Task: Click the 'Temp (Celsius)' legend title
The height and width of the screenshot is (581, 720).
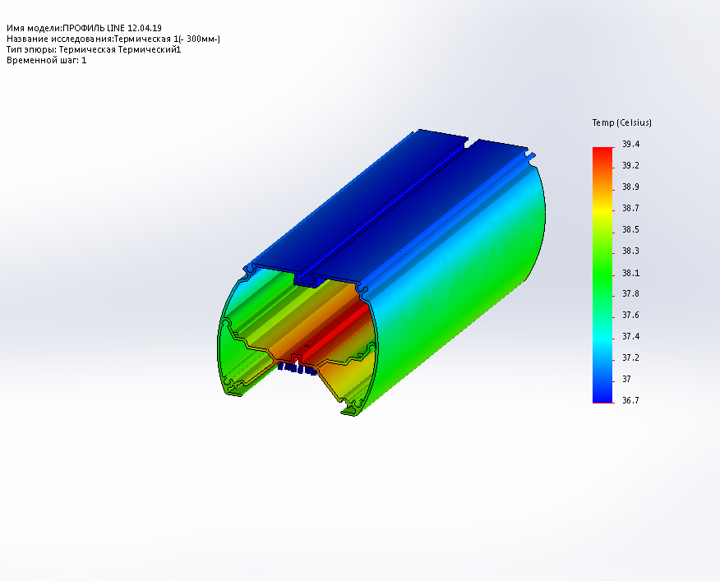Action: 621,122
